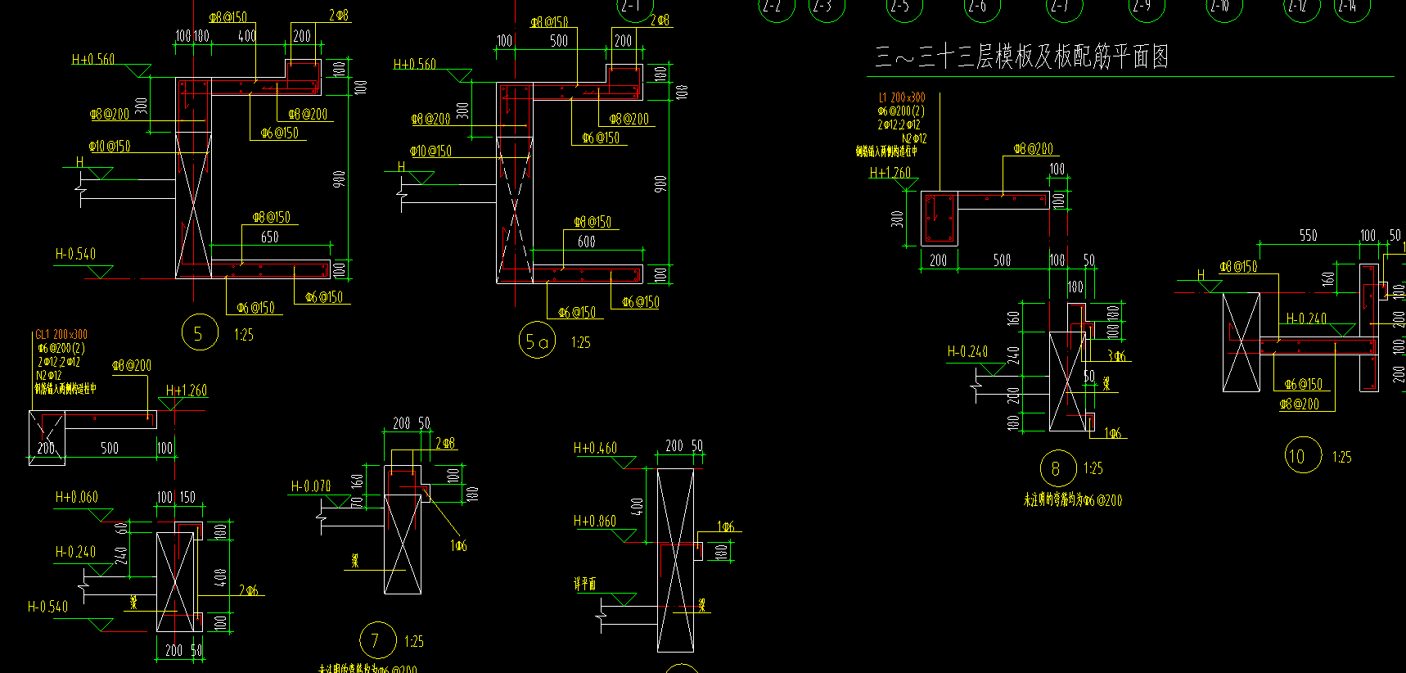Click the 1Φ6 callout in detail 8
Screen dimensions: 1406x673
point(1113,433)
